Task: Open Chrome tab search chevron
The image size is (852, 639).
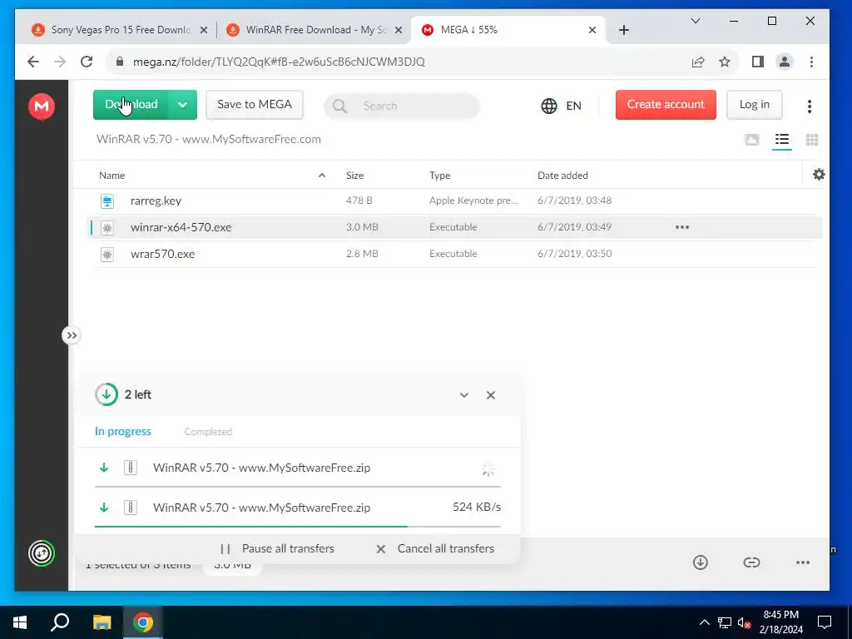Action: tap(696, 21)
